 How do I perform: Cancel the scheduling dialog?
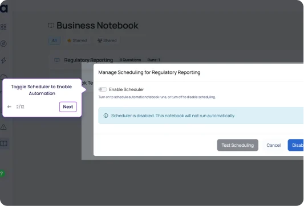point(273,145)
